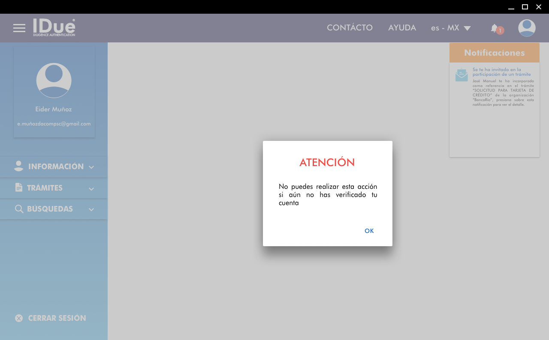Screen dimensions: 549x340
Task: Click the Notificaciones panel header
Action: coord(494,53)
